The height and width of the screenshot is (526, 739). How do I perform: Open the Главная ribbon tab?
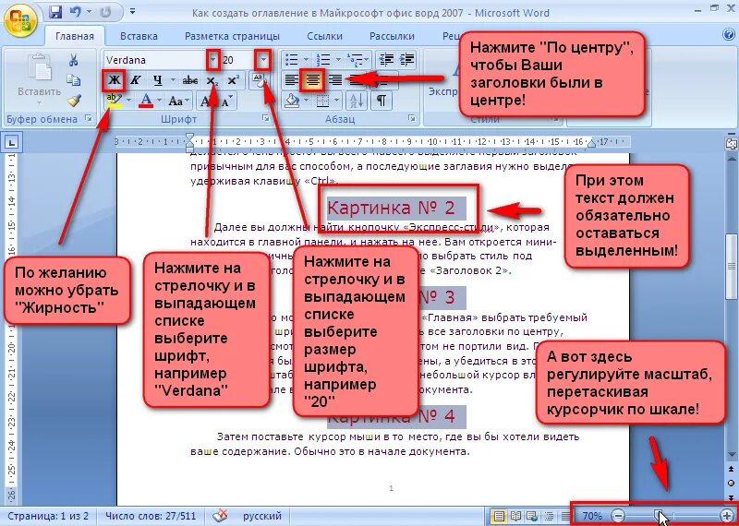click(x=75, y=36)
